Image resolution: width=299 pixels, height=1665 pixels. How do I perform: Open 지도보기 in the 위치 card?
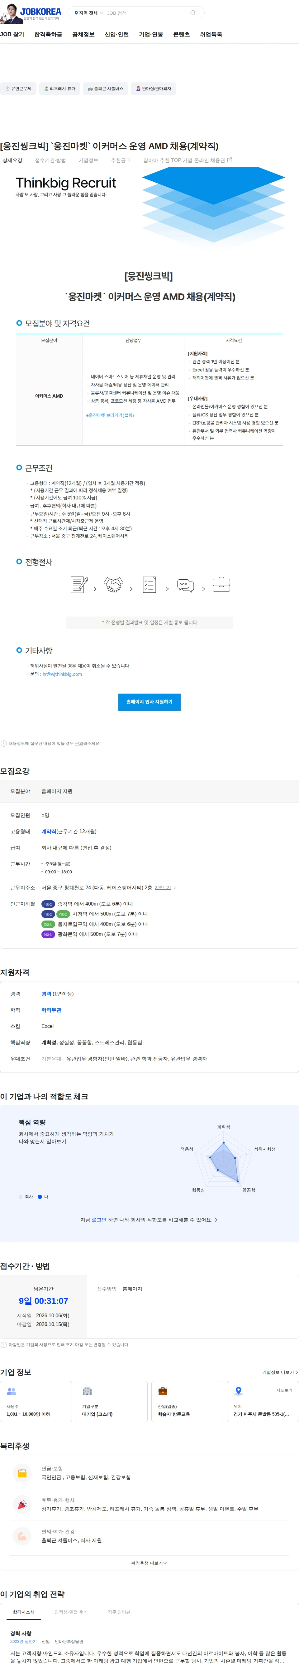tap(284, 1390)
